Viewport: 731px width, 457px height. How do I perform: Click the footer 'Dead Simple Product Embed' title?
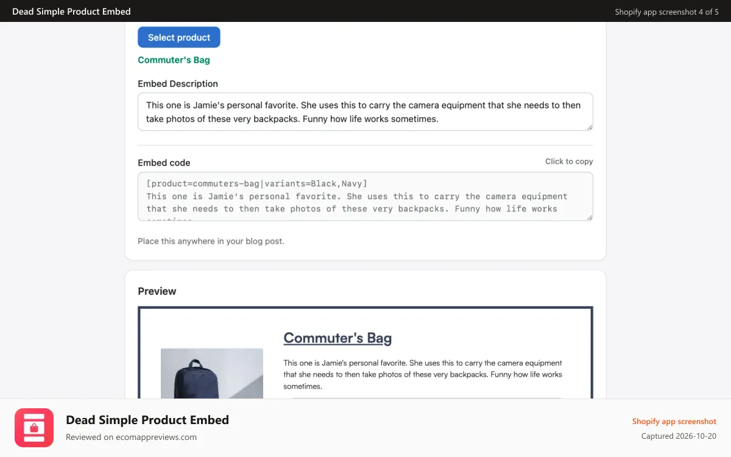147,420
